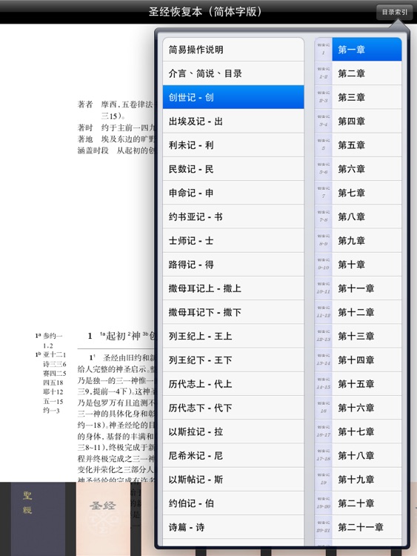This screenshot has height=556, width=417.
Task: Jump to chapter 第五章
Action: [367, 145]
